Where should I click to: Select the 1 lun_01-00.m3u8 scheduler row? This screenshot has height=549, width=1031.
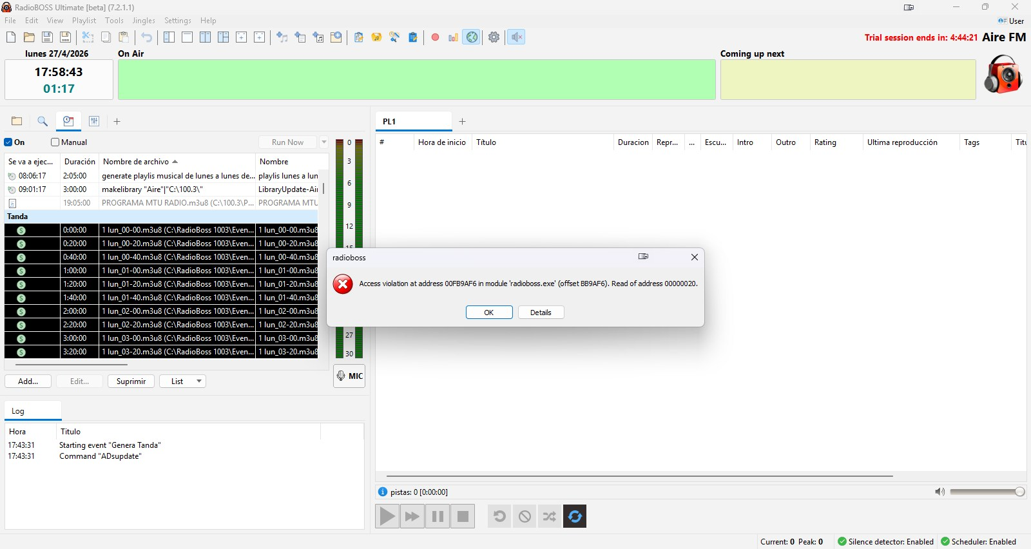pyautogui.click(x=177, y=271)
